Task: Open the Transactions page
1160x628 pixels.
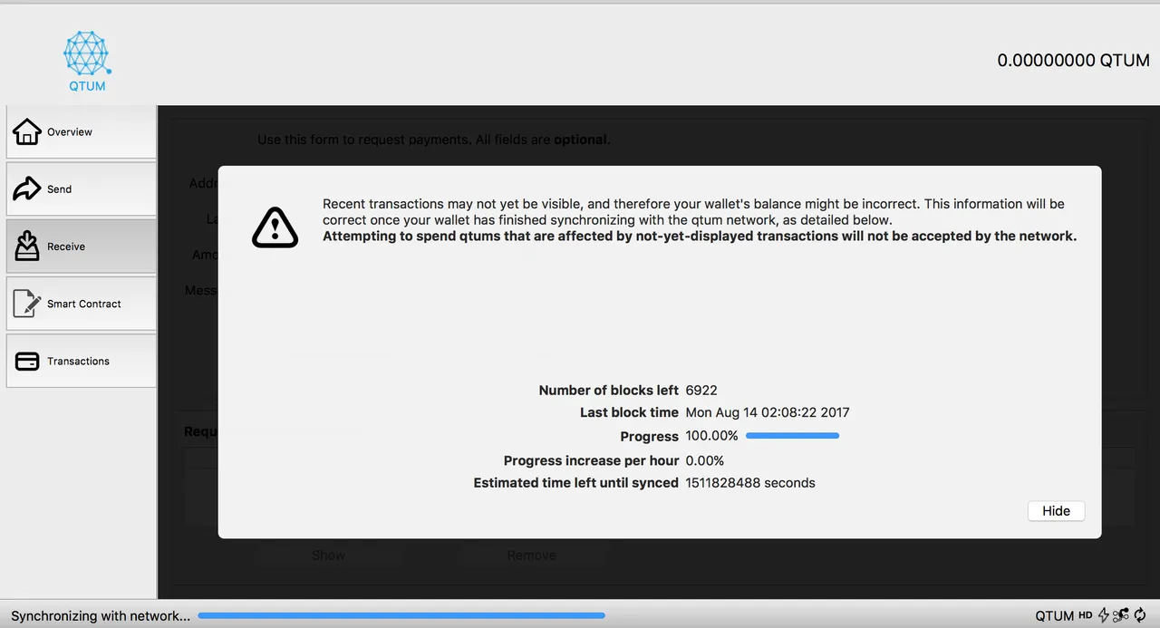Action: [x=81, y=361]
